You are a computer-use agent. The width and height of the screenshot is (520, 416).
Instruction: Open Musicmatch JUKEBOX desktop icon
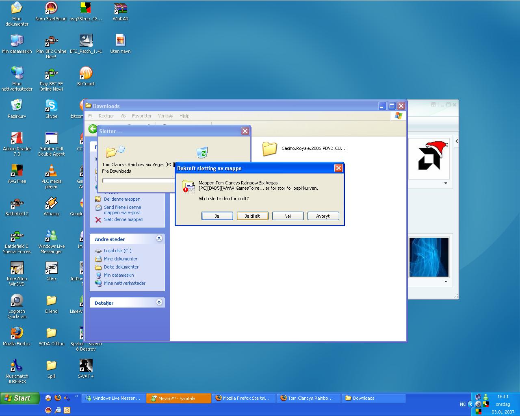click(17, 372)
